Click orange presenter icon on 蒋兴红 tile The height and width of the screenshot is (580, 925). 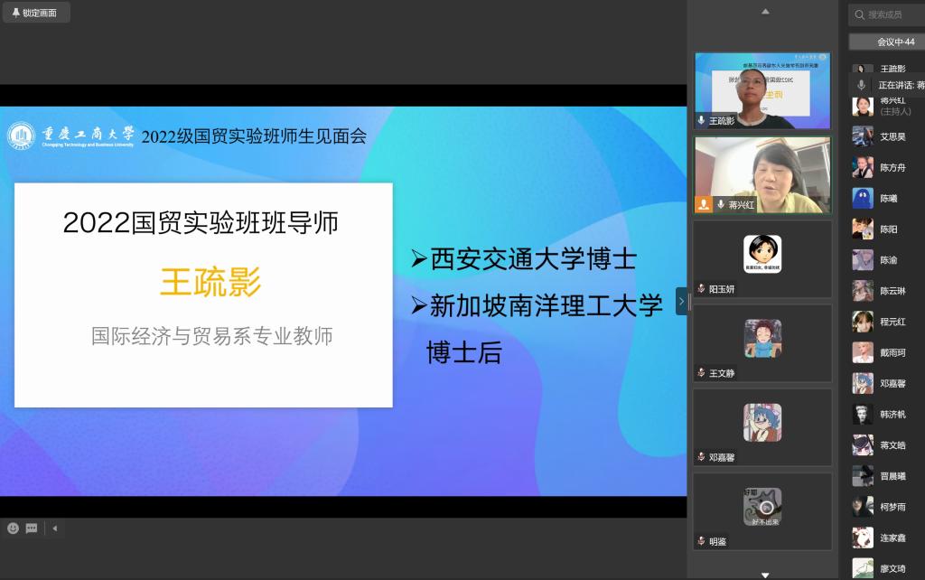[703, 205]
